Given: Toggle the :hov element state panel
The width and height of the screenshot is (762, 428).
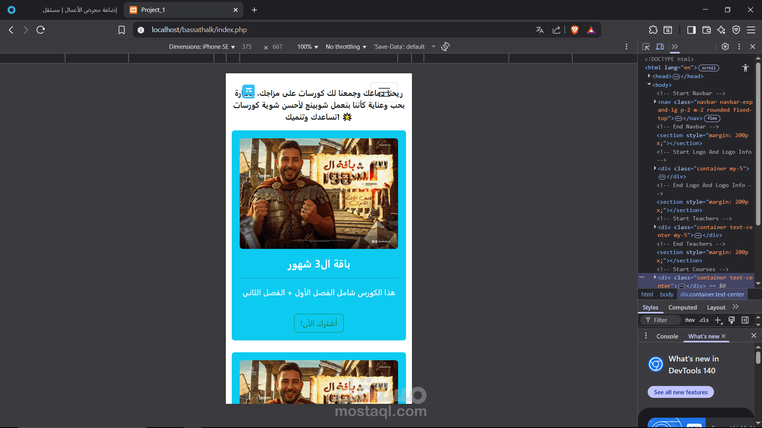Looking at the screenshot, I should coord(690,320).
